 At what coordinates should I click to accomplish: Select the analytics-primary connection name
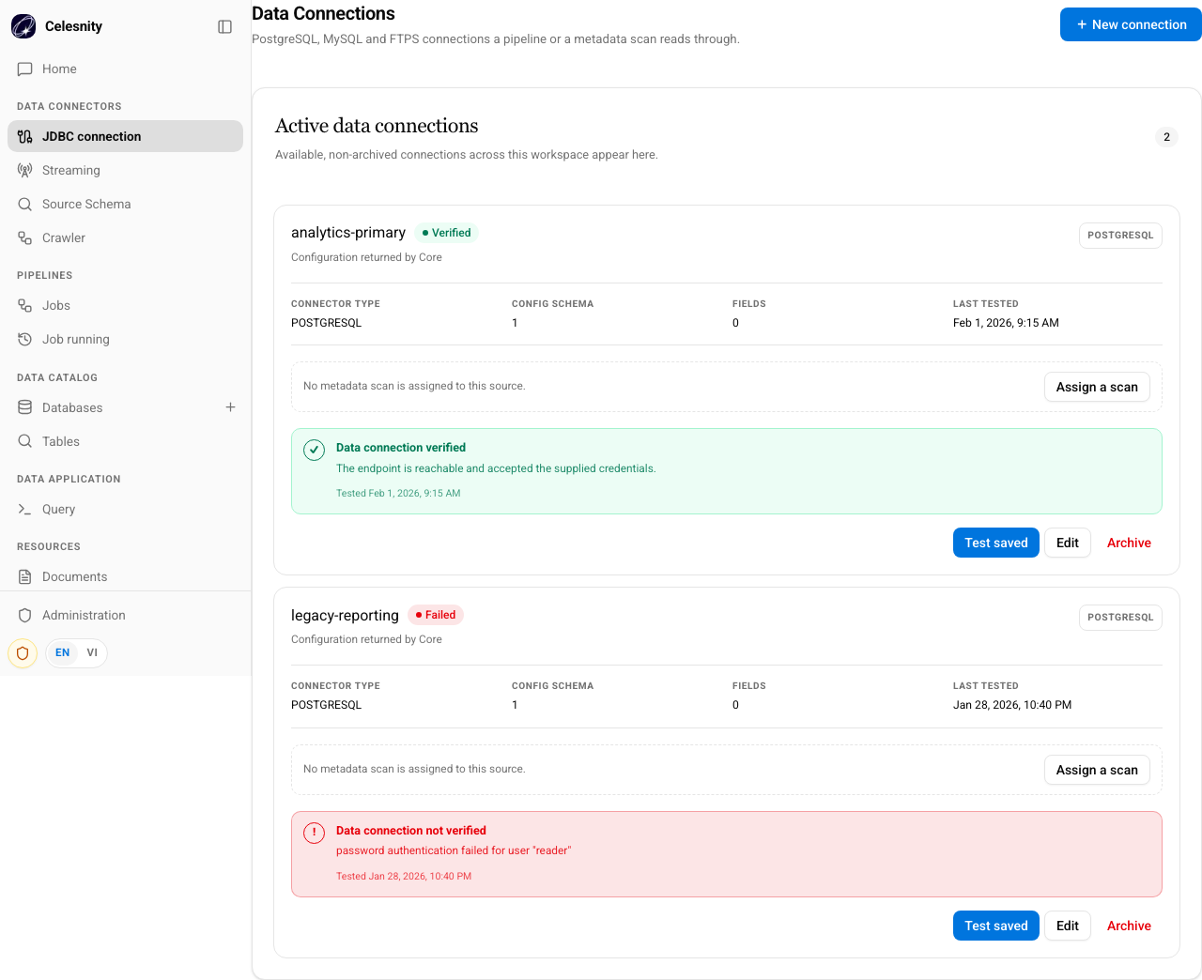coord(348,232)
